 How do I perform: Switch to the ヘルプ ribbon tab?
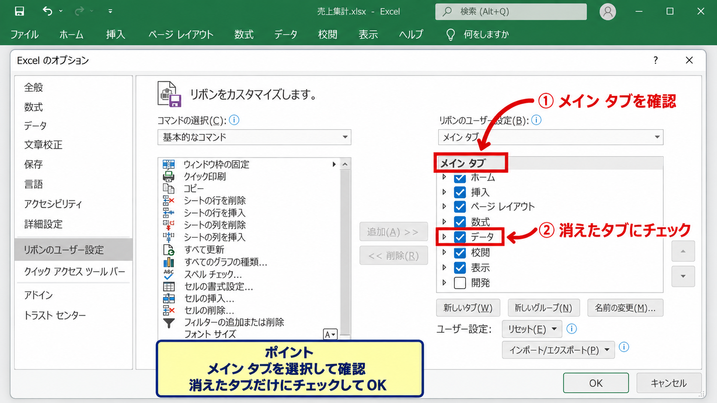pos(411,34)
